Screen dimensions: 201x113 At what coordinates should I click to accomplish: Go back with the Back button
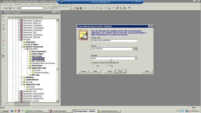[x=110, y=71]
